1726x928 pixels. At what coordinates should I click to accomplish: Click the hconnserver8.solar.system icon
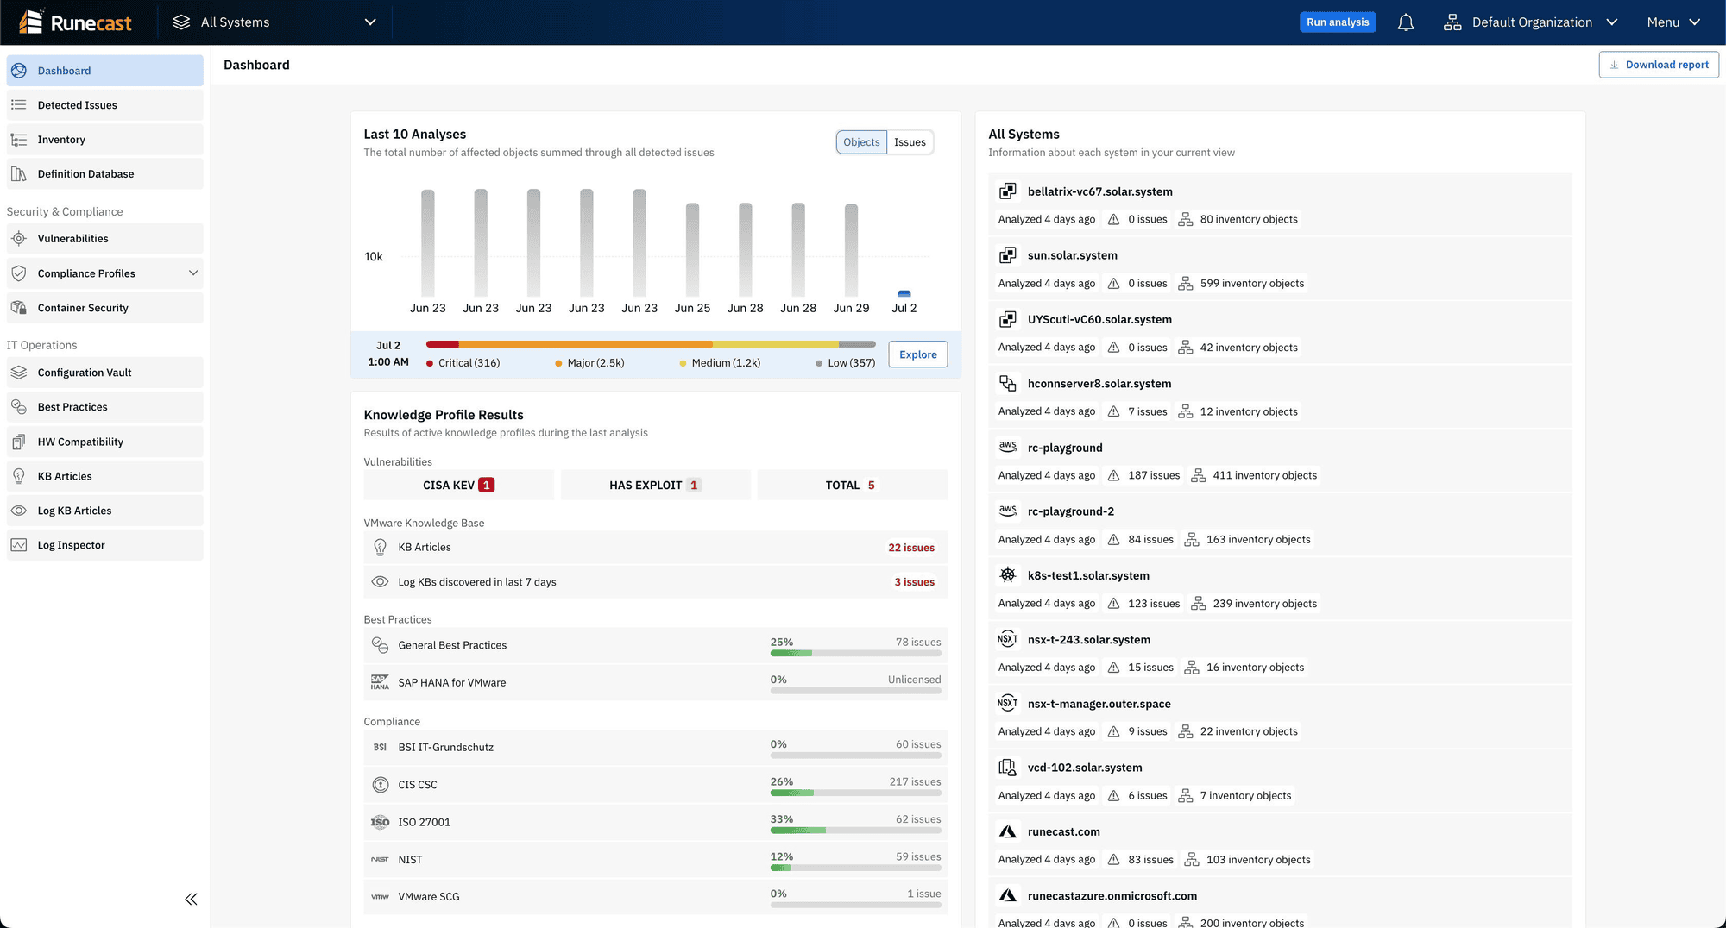[x=1008, y=383]
